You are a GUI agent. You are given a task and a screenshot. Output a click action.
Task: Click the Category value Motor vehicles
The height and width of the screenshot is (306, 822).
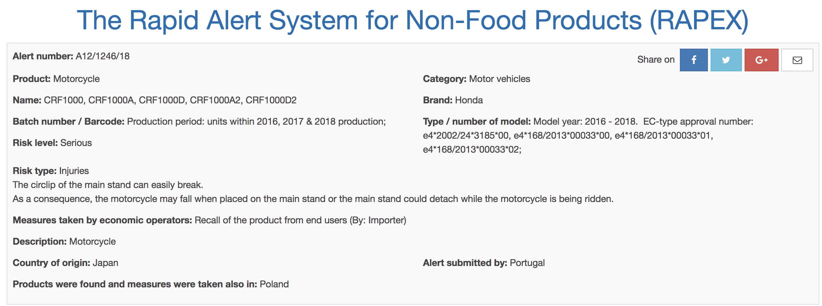click(x=499, y=79)
